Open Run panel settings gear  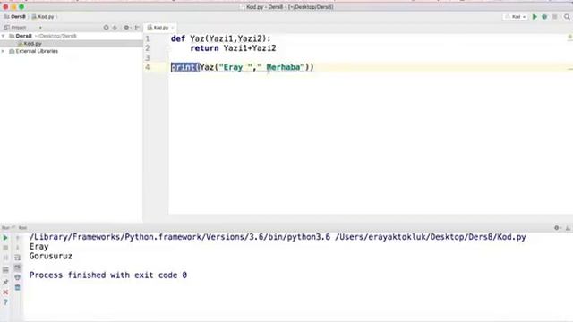coord(557,228)
